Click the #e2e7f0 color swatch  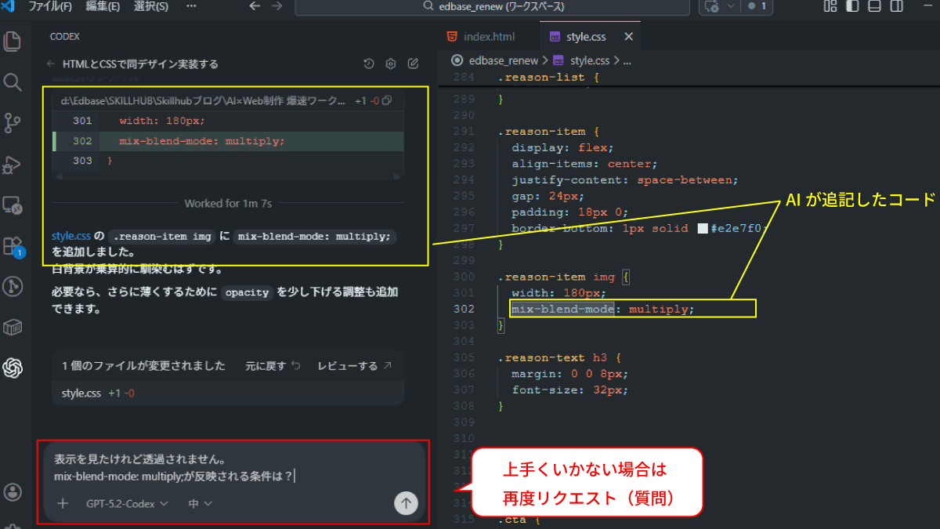coord(703,228)
